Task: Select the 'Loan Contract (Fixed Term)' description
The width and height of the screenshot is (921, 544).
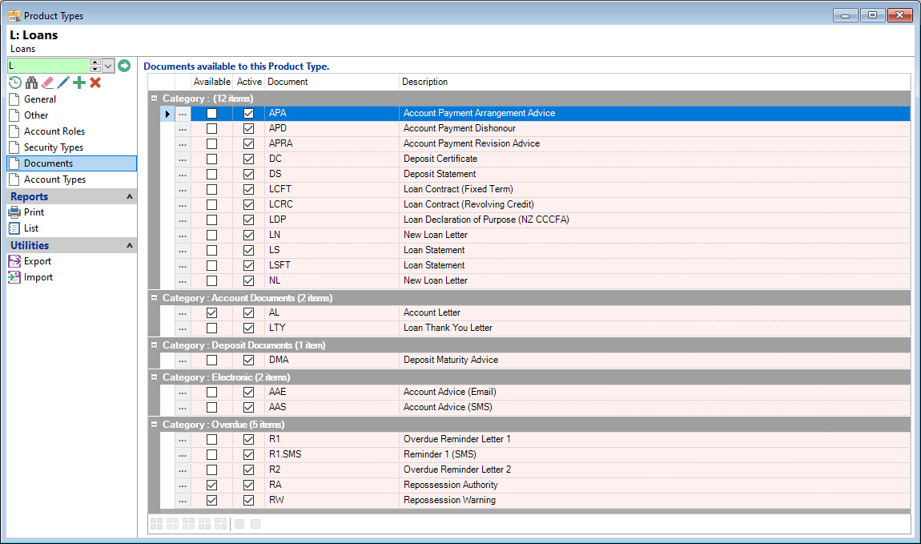Action: point(458,189)
